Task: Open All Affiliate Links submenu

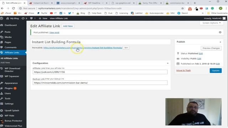Action: 9,58
